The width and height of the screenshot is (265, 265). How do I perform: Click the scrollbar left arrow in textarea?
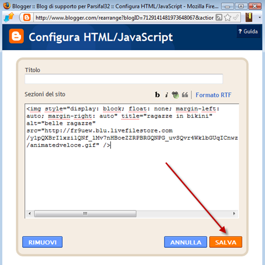pyautogui.click(x=30, y=214)
